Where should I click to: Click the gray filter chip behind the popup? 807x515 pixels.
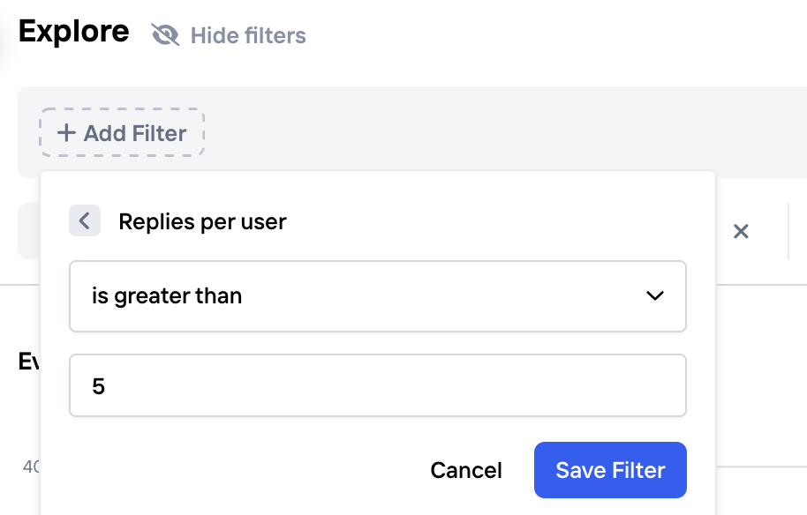28,231
